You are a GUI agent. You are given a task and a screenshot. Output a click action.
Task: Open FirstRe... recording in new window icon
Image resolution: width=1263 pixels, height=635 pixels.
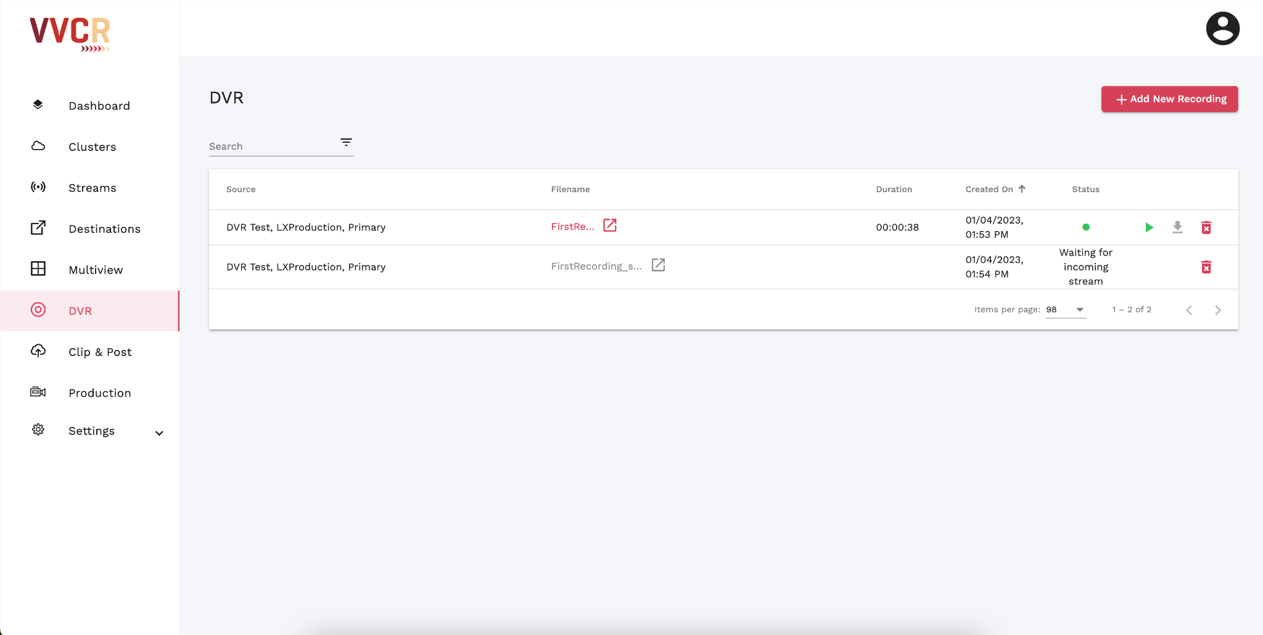tap(610, 225)
